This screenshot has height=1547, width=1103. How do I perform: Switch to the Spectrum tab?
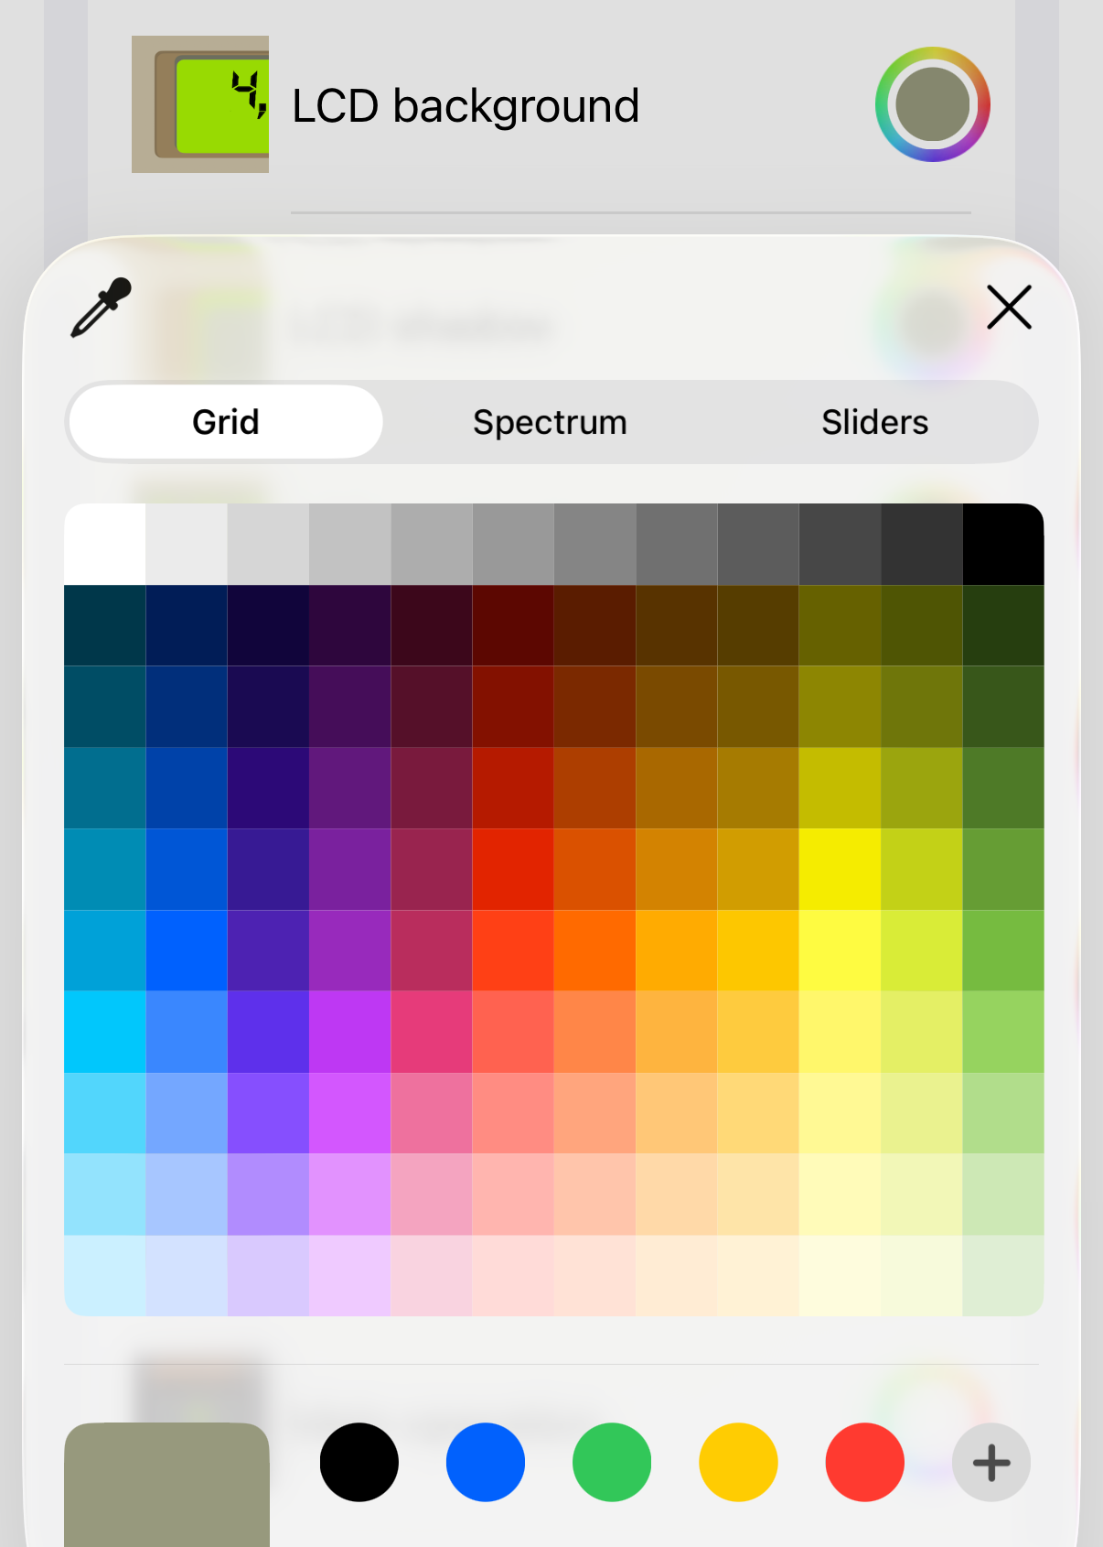[x=550, y=422]
